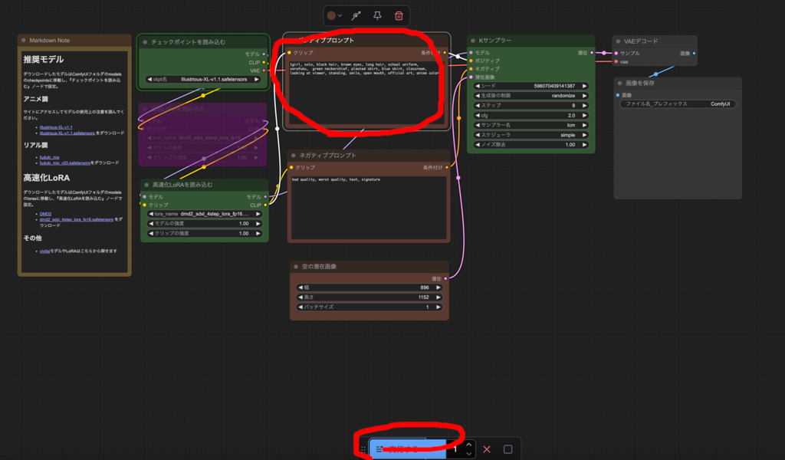Viewport: 785px width, 460px height.
Task: Open lora_name combo in 高速化LoRA node
Action: tap(205, 214)
